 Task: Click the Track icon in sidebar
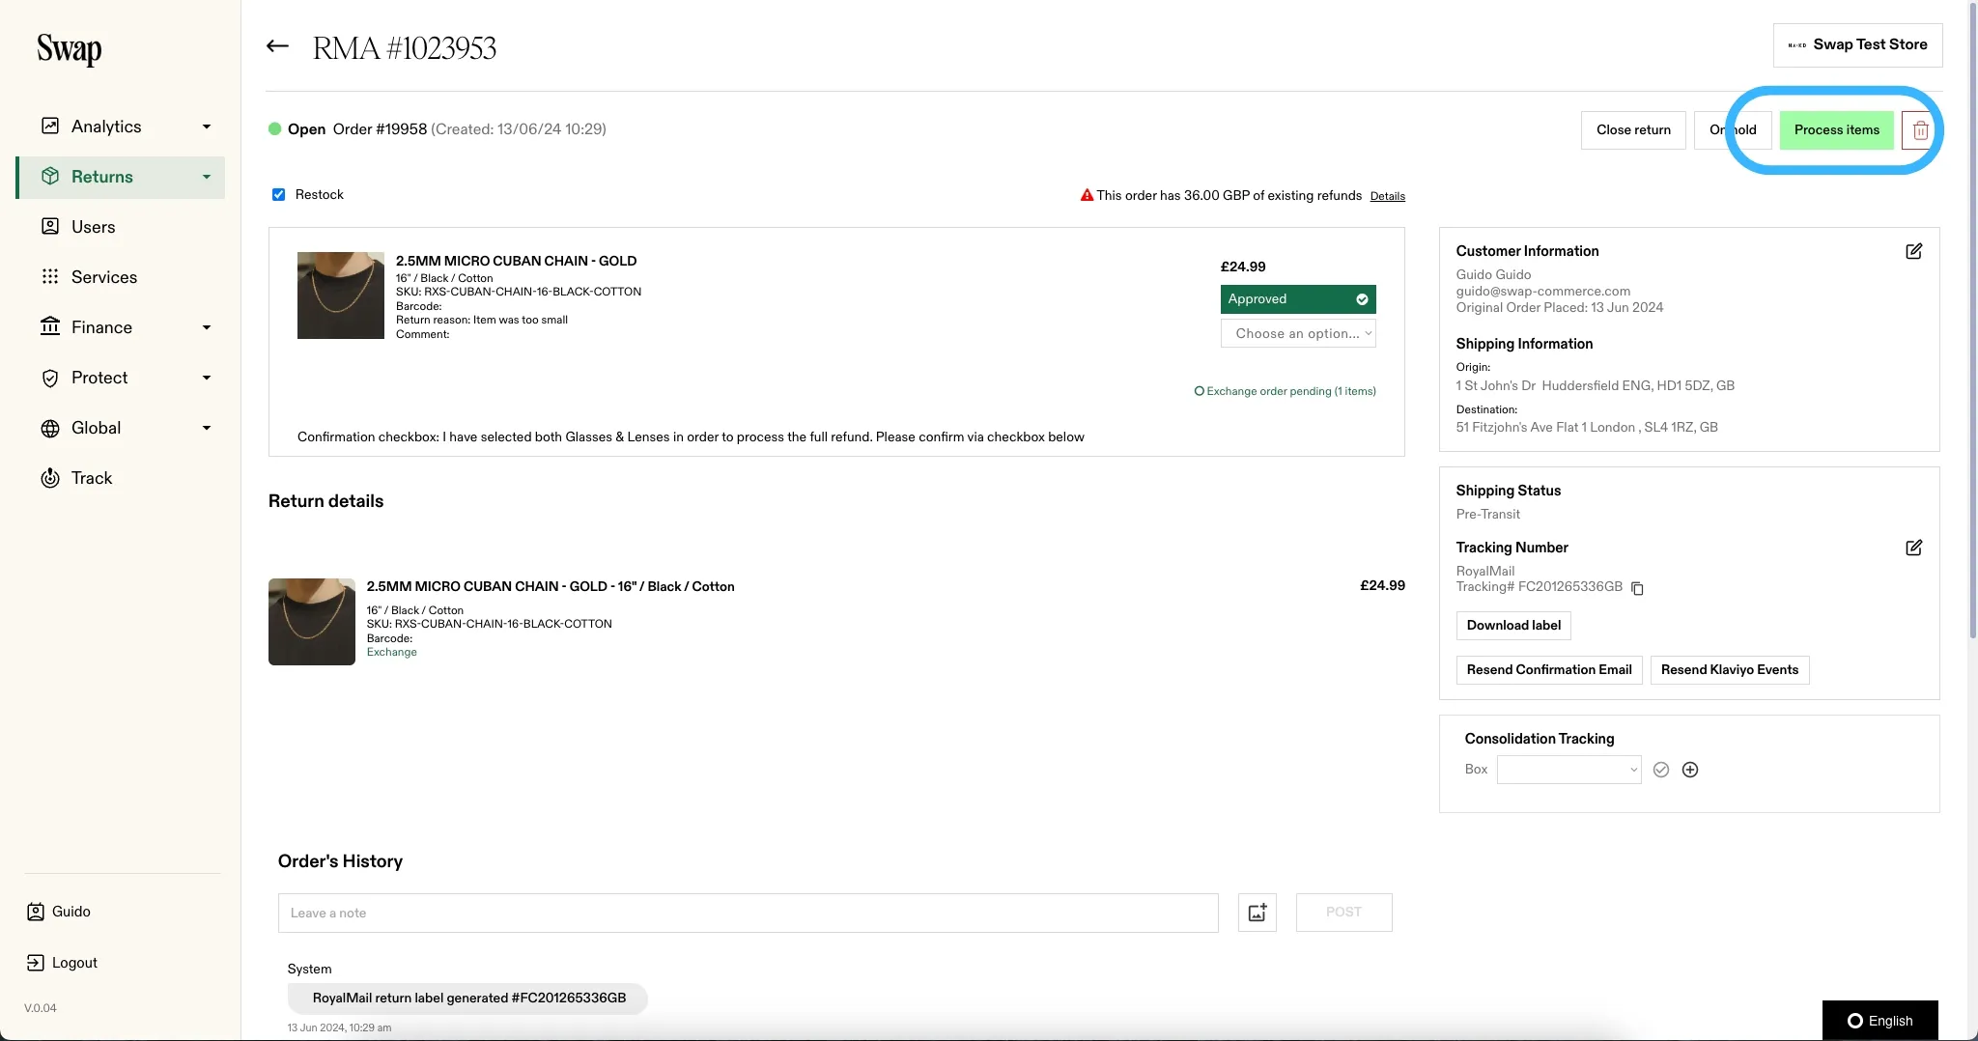pos(50,478)
